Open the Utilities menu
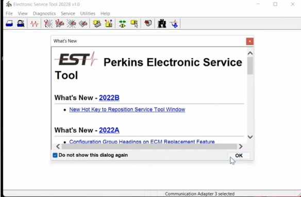Screen dimensions: 301x197 pyautogui.click(x=88, y=13)
